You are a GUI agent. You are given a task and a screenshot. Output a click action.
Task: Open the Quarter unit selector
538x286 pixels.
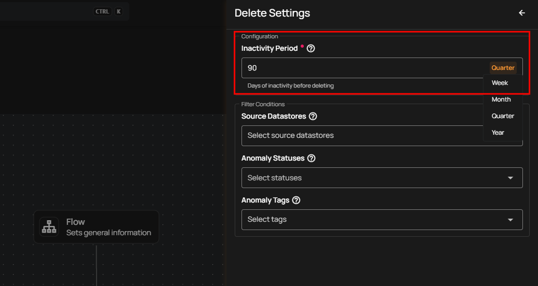[503, 68]
